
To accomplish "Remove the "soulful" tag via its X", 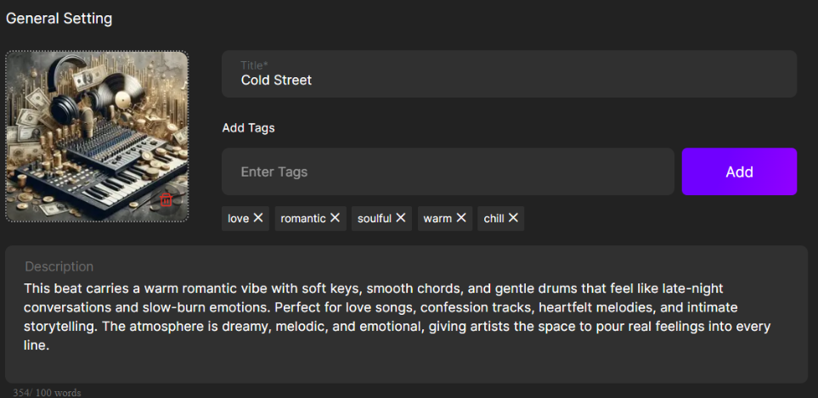I will click(401, 218).
